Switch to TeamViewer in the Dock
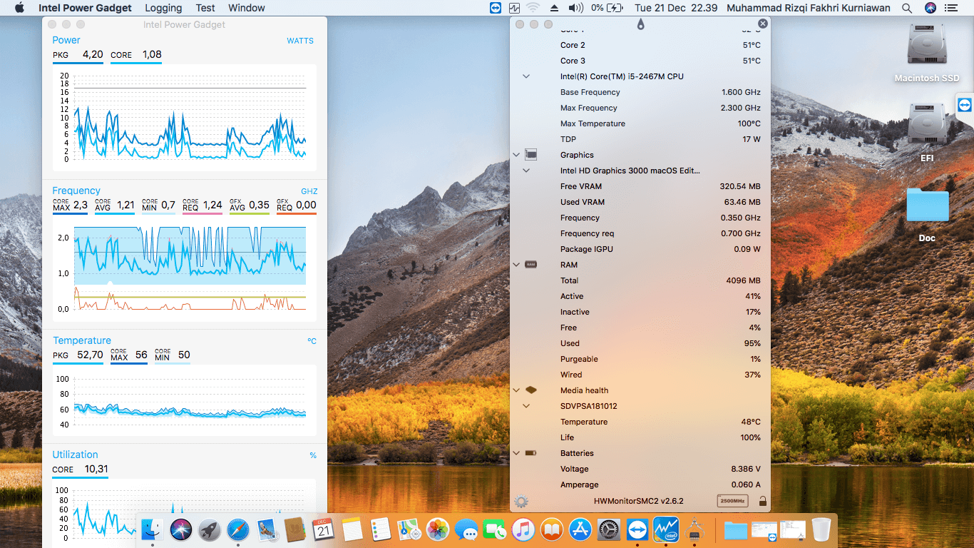 click(x=637, y=529)
